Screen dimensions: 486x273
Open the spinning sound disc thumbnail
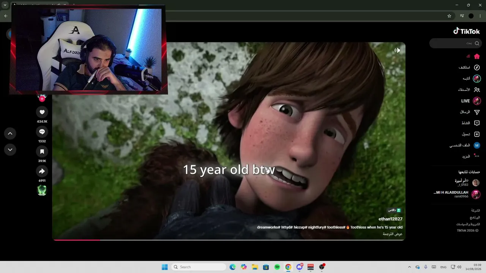tap(42, 190)
